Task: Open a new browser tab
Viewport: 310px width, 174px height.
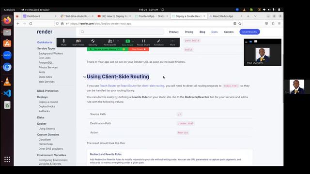Action: (x=248, y=16)
